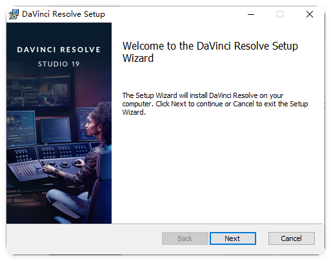The width and height of the screenshot is (331, 261).
Task: Click the Next button to continue setup
Action: coord(233,238)
